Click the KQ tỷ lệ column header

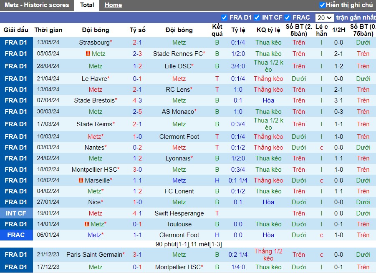(268, 30)
